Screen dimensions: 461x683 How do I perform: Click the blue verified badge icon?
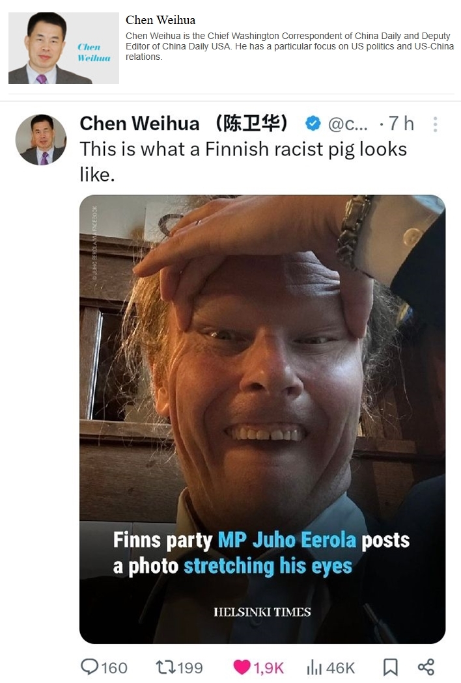(313, 124)
